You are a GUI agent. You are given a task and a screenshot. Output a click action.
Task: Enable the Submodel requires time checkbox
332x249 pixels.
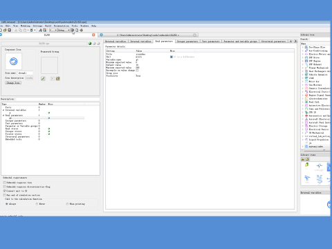4,183
